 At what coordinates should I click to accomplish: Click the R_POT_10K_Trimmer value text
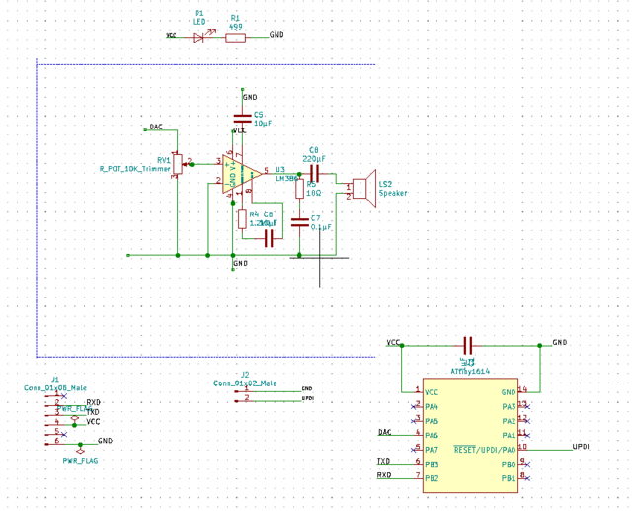(135, 169)
